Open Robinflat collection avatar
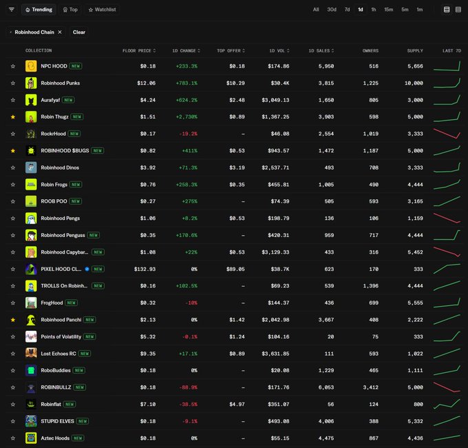The image size is (468, 448). (31, 405)
